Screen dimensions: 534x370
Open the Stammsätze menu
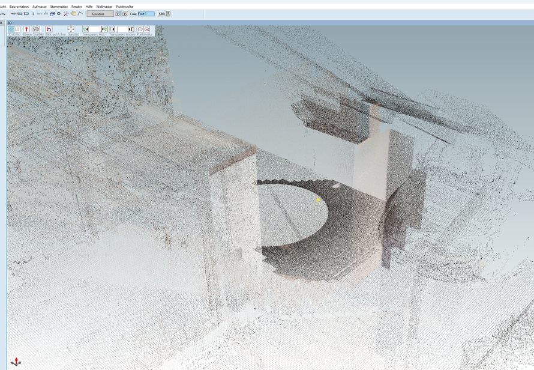coord(59,7)
